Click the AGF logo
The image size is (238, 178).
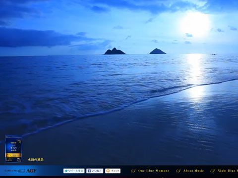pos(31,171)
